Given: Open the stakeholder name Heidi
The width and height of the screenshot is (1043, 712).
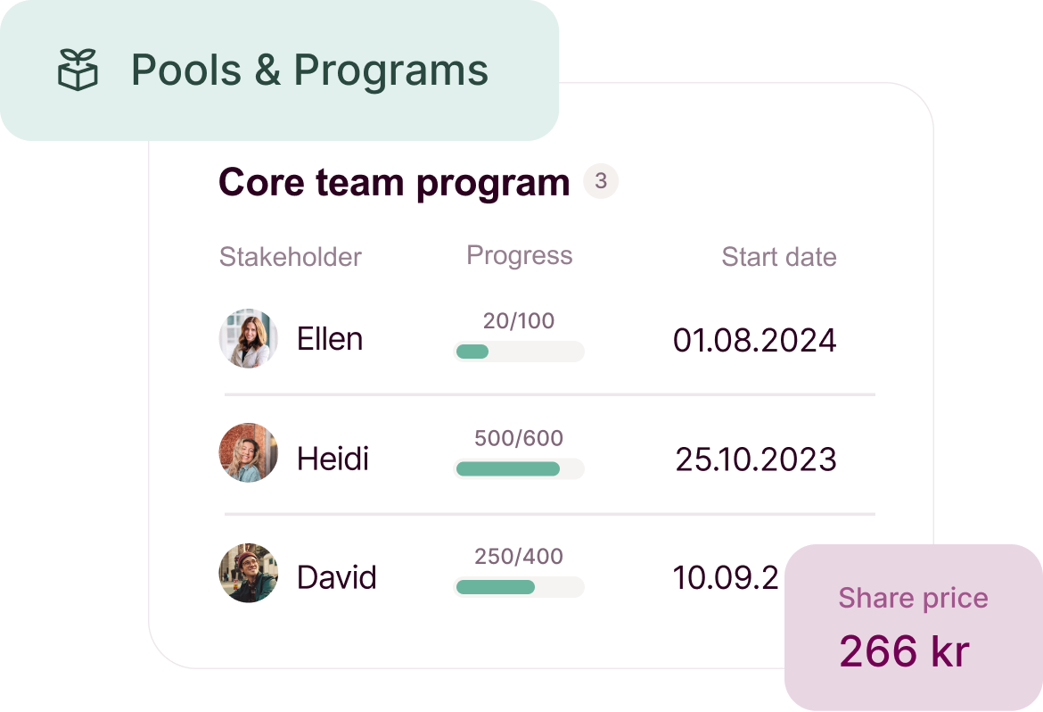Looking at the screenshot, I should click(333, 459).
